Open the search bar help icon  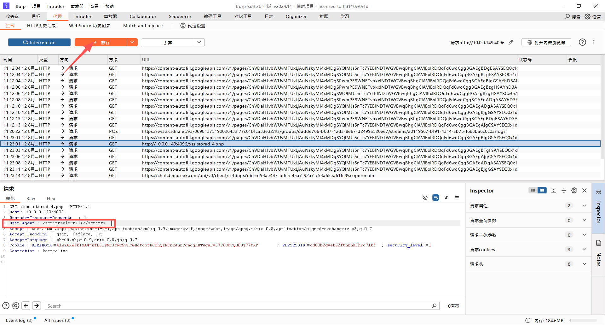[x=6, y=306]
